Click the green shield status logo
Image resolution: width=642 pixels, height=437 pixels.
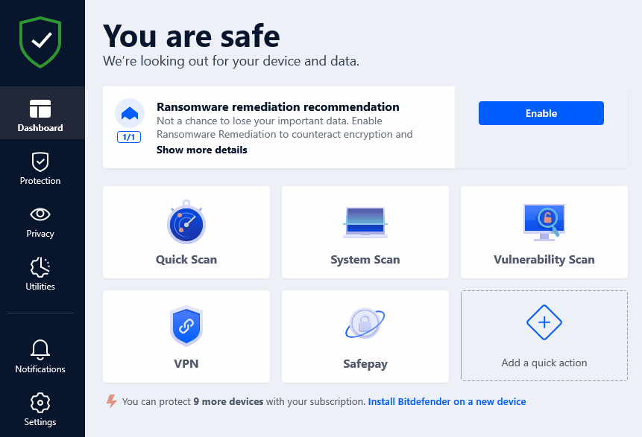point(40,42)
